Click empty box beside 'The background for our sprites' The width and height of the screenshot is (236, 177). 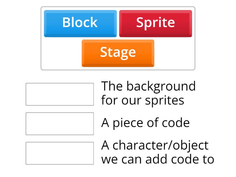click(60, 94)
